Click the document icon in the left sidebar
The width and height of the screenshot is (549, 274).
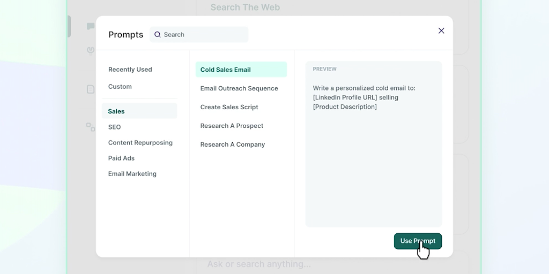point(91,89)
